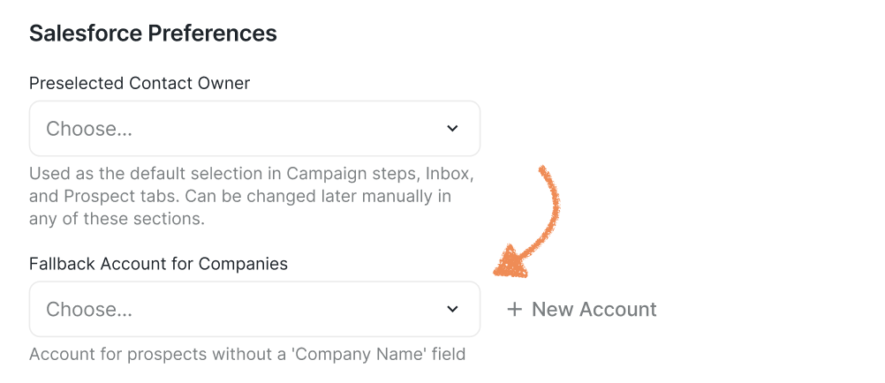Click the 'any of these sections' text line

pyautogui.click(x=117, y=218)
